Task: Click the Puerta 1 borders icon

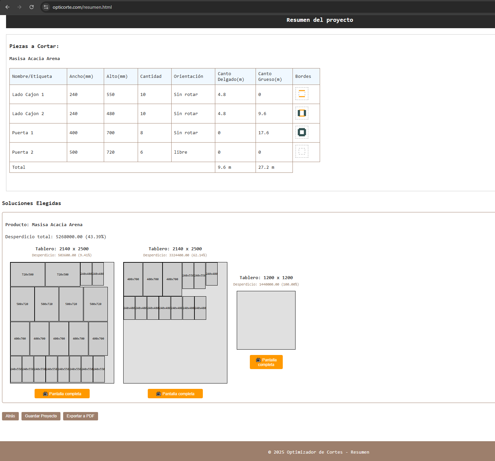Action: point(302,132)
